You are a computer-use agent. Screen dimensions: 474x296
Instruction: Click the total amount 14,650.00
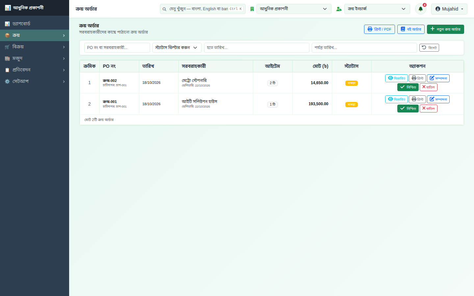pyautogui.click(x=319, y=83)
